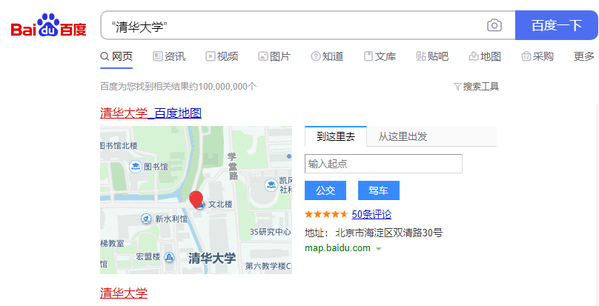Open the 知道 tab

328,56
